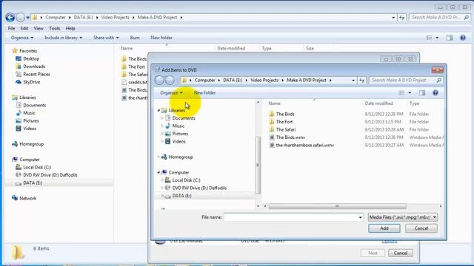This screenshot has width=474, height=266.
Task: Click Explorer search box
Action: pyautogui.click(x=440, y=18)
